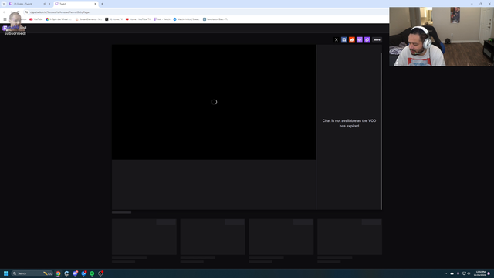Open the Ask - Twitch bookmark
494x278 pixels.
(162, 19)
